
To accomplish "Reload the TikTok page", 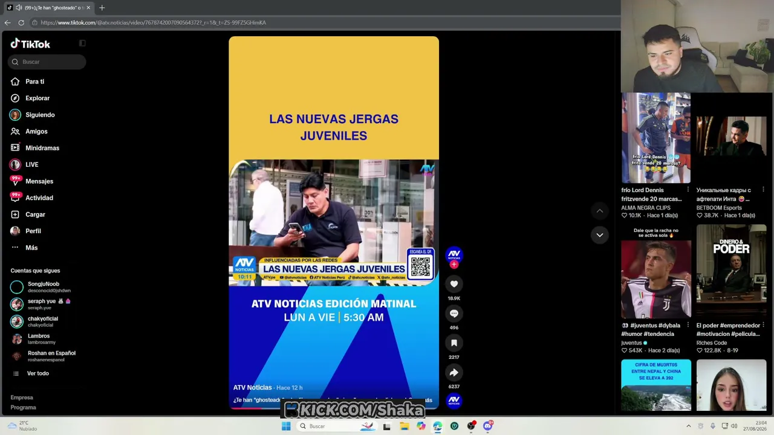I will [x=21, y=22].
